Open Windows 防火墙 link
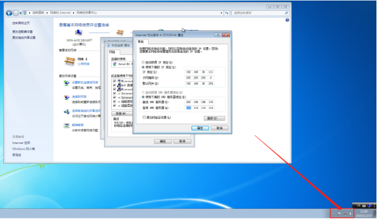The width and height of the screenshot is (378, 220). click(24, 149)
